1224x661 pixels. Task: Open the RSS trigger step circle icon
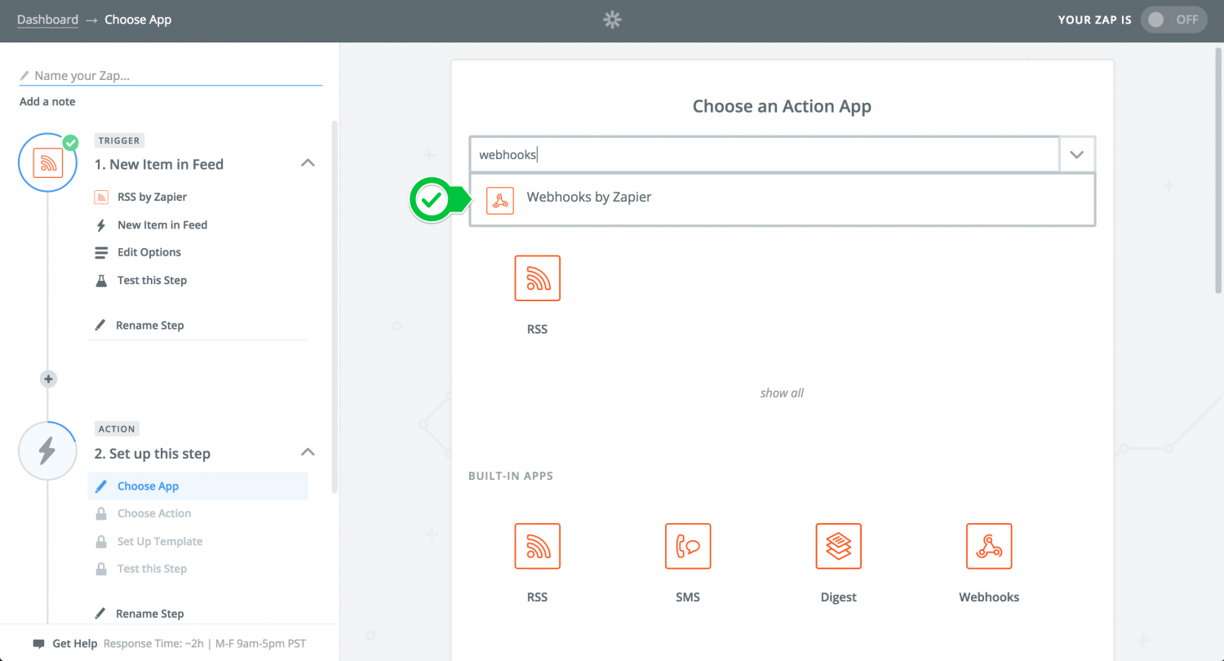coord(47,162)
